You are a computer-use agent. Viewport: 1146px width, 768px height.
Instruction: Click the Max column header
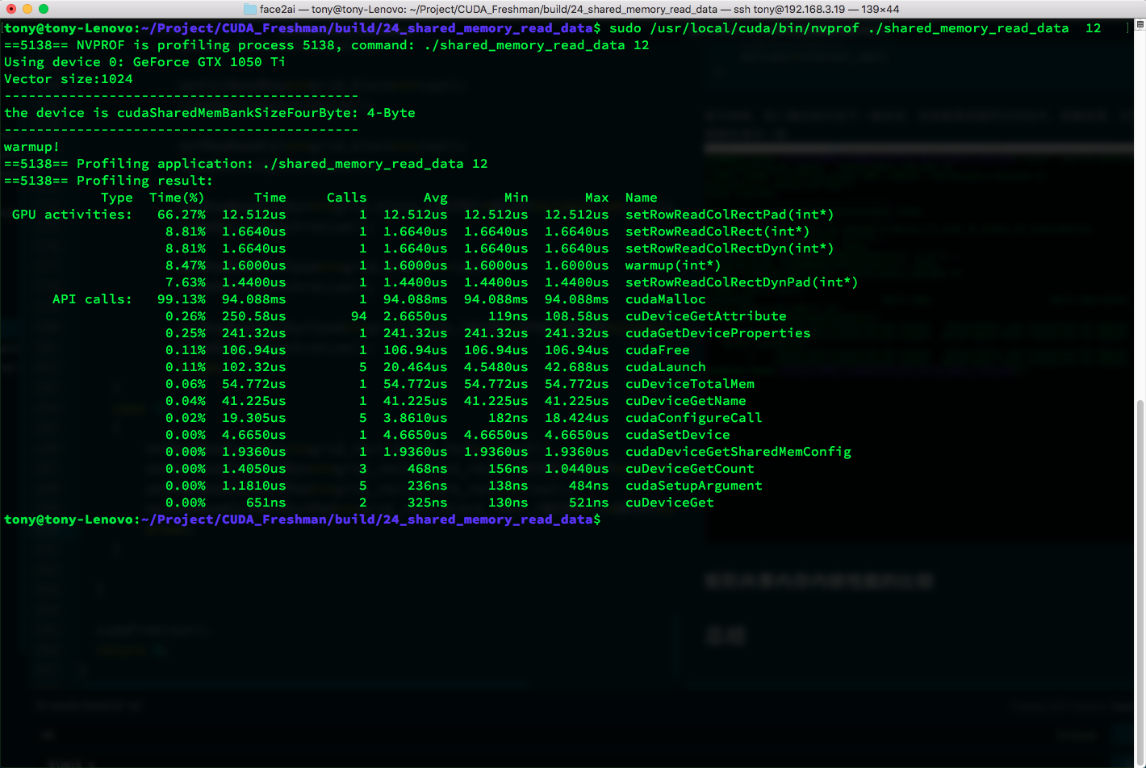pyautogui.click(x=596, y=198)
